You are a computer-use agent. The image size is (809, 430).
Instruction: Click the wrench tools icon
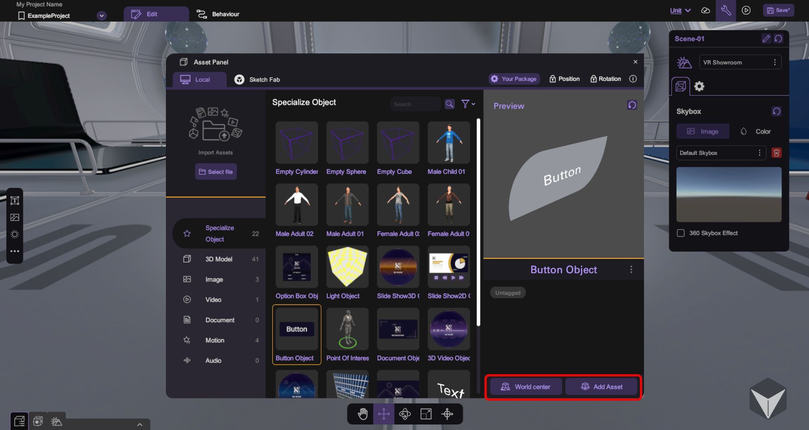pyautogui.click(x=726, y=10)
